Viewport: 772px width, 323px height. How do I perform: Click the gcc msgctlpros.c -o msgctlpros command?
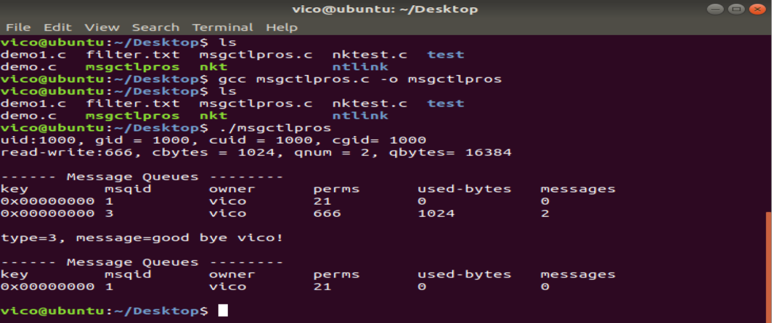pyautogui.click(x=360, y=79)
